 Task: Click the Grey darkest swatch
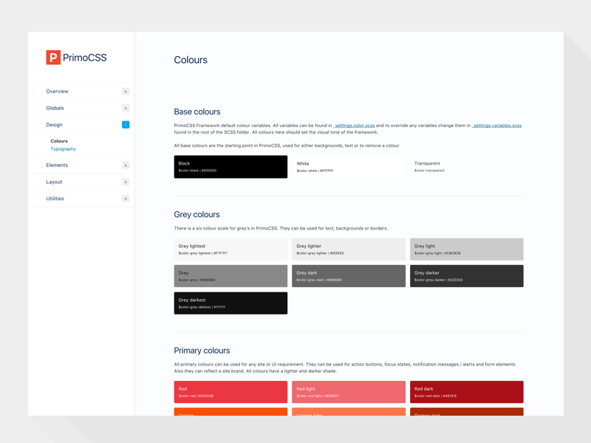coord(230,303)
